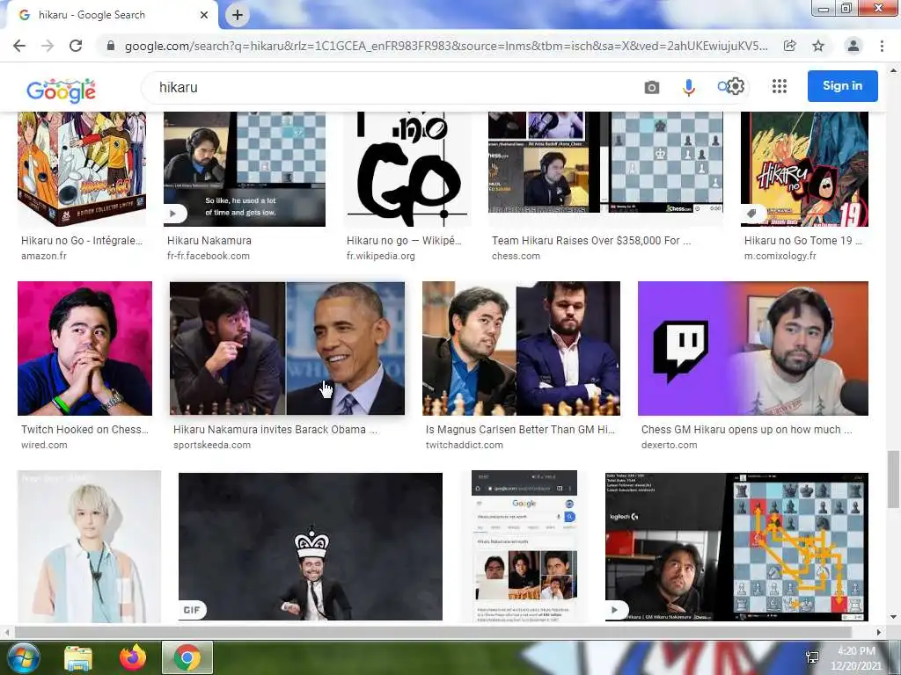This screenshot has width=901, height=675.
Task: Open Chess GM Hikaru opens up image
Action: point(753,348)
